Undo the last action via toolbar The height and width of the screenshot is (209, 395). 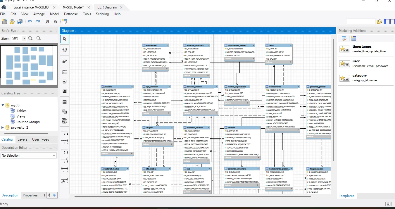30,22
